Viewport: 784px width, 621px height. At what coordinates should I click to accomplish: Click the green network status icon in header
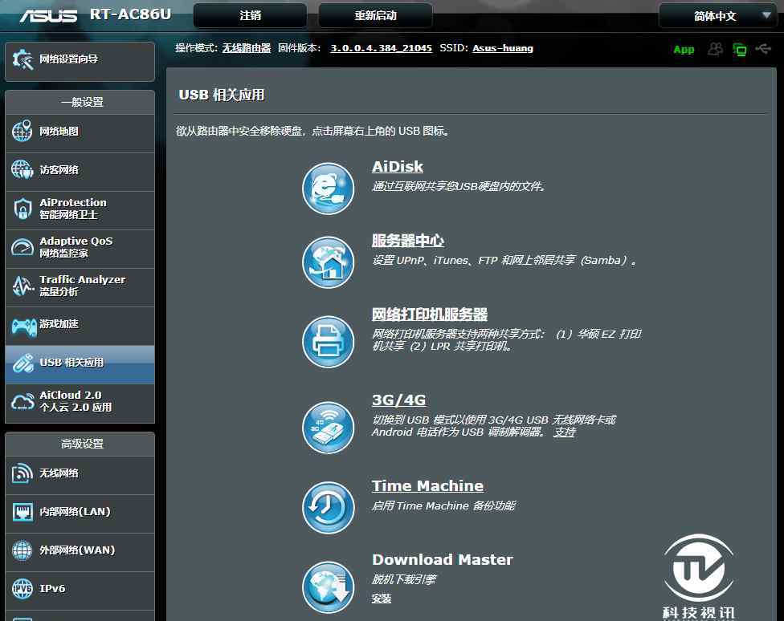[x=739, y=50]
